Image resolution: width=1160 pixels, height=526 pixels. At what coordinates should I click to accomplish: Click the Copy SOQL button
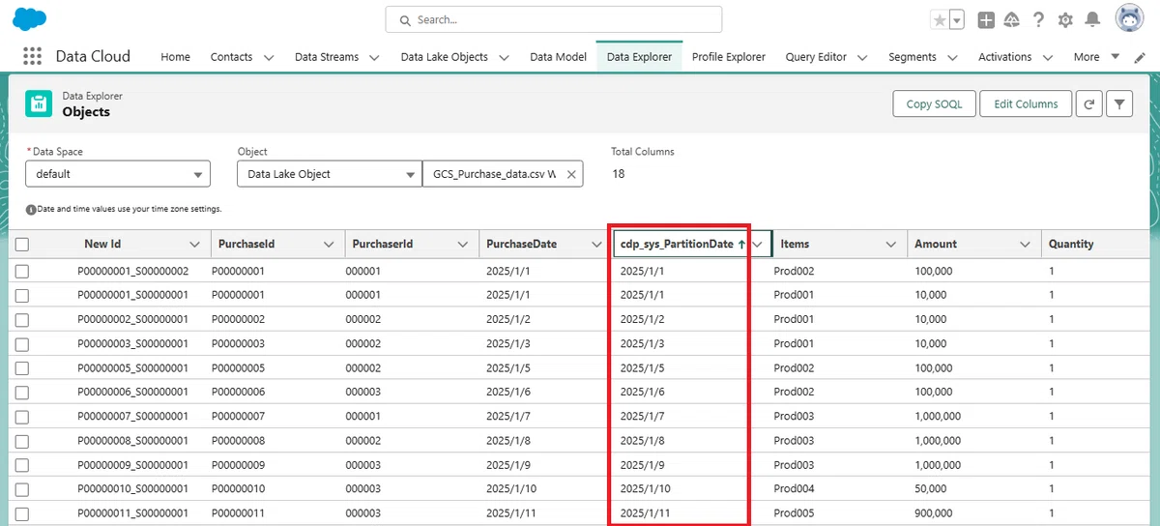click(x=934, y=103)
